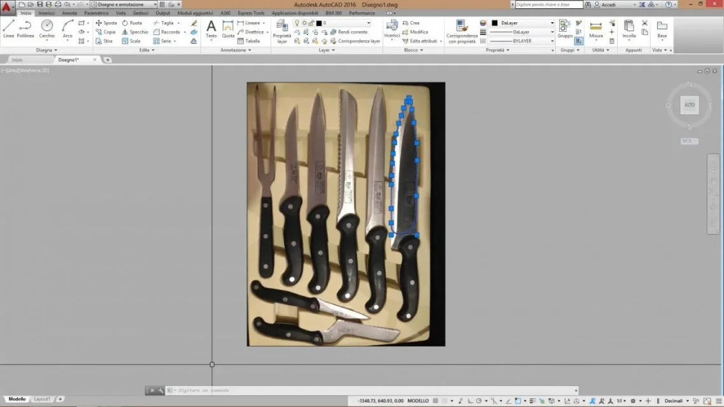Save the drawing from quick access toolbar
The image size is (724, 407).
(39, 4)
